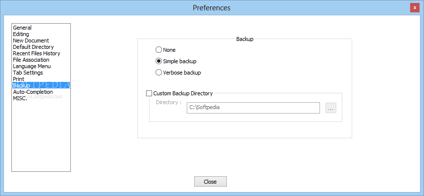Image resolution: width=424 pixels, height=196 pixels.
Task: Close the Preferences window with the red X
Action: point(415,8)
